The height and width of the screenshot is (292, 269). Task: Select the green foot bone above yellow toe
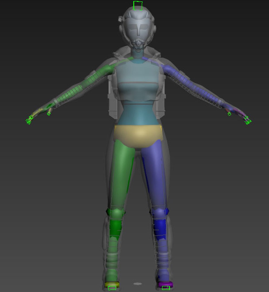pyautogui.click(x=111, y=275)
